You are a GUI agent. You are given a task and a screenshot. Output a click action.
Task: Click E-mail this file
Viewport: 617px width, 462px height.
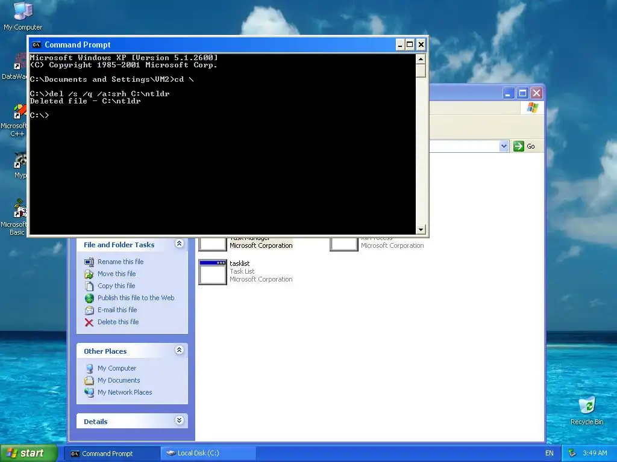[x=117, y=310]
